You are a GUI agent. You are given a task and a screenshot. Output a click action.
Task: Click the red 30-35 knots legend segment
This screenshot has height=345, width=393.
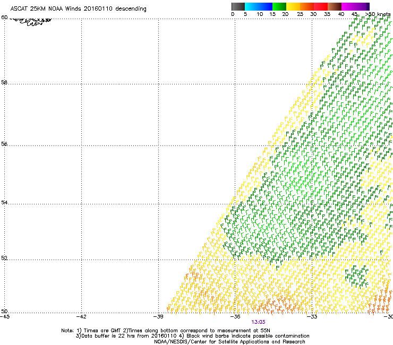point(321,6)
